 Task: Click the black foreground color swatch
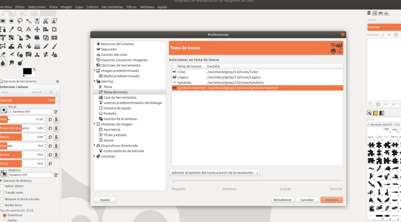coord(27,71)
